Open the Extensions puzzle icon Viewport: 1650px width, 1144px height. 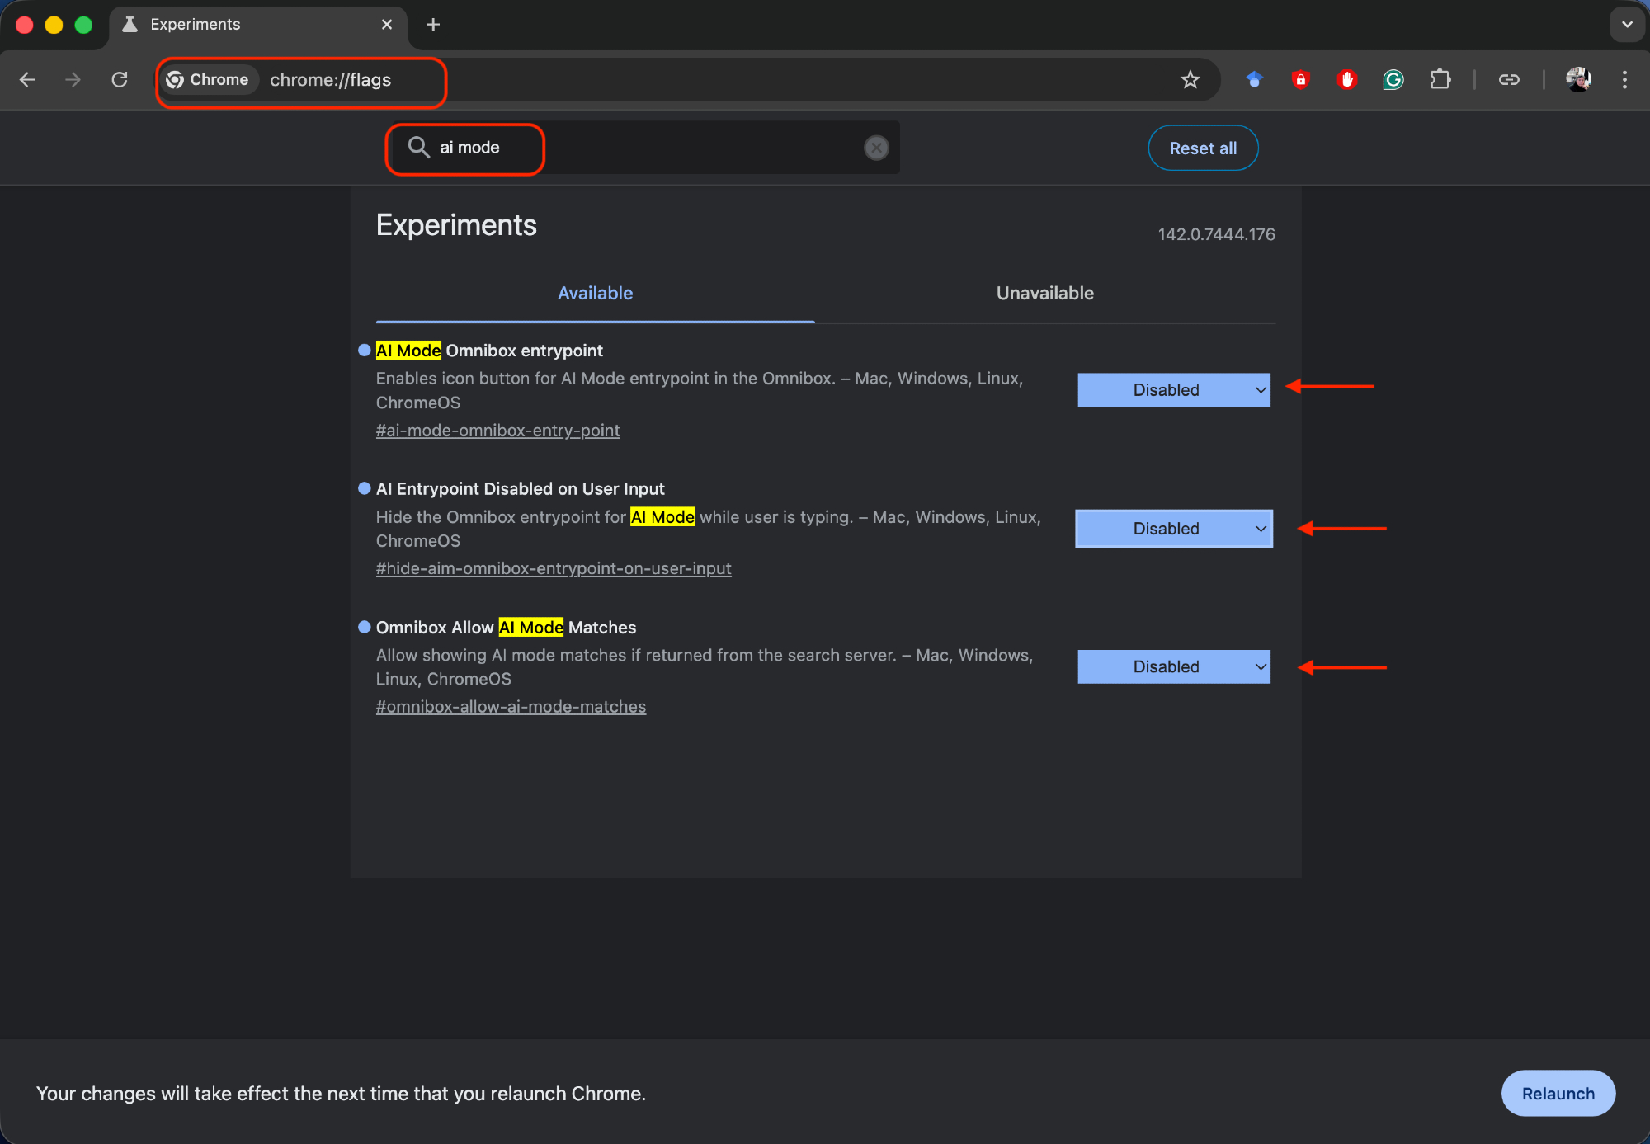pyautogui.click(x=1440, y=80)
